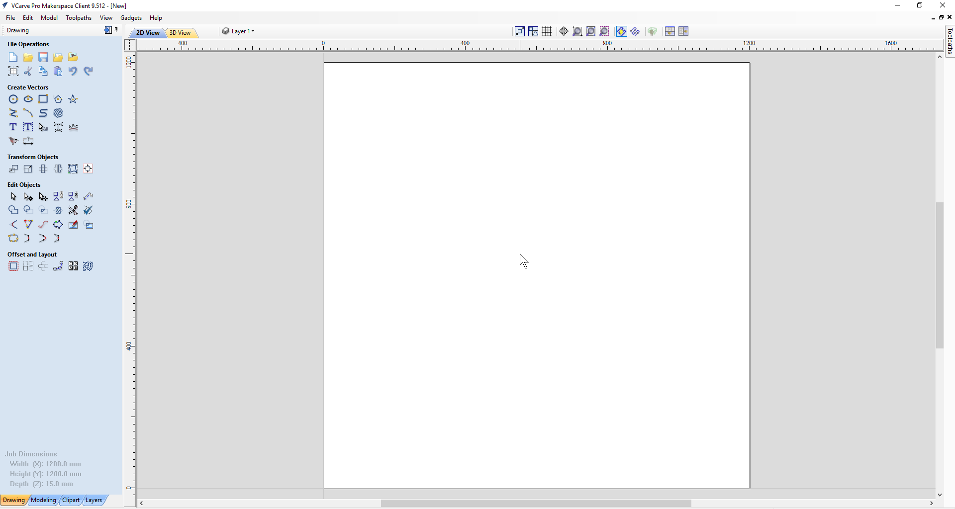Viewport: 955px width, 509px height.
Task: Click the vertical scrollbar thumb
Action: tap(940, 275)
